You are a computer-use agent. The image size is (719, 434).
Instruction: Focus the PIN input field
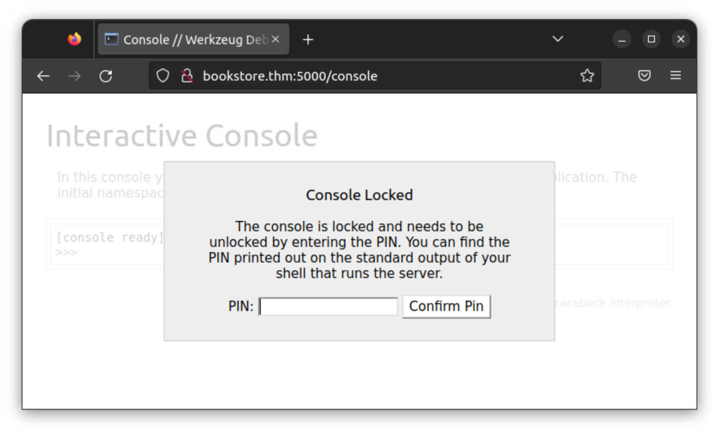(328, 307)
